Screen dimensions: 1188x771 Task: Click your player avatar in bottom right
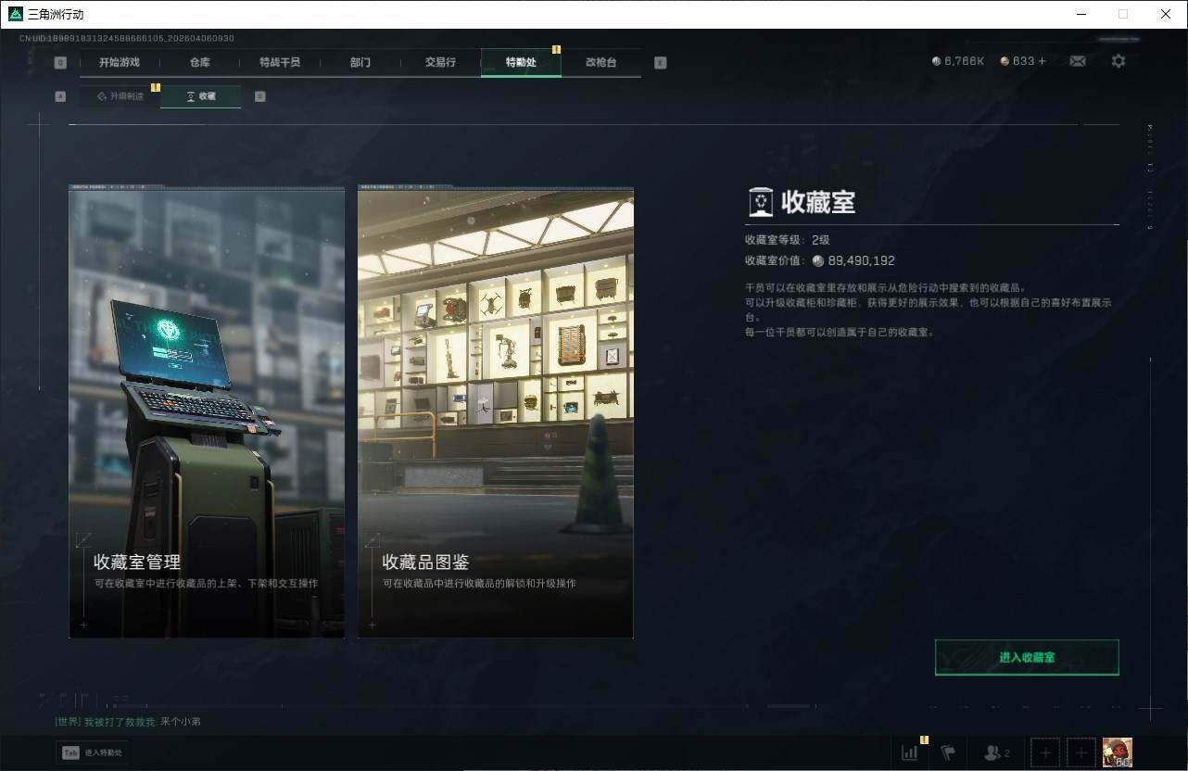[x=1117, y=752]
